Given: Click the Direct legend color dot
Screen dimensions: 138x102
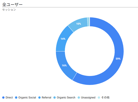Looking at the screenshot, I should 3,97.
